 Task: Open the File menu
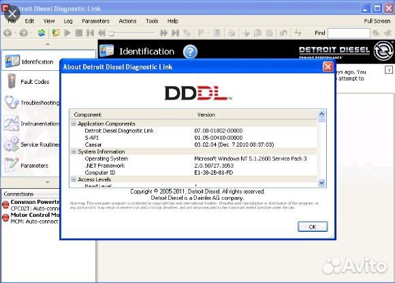click(12, 21)
